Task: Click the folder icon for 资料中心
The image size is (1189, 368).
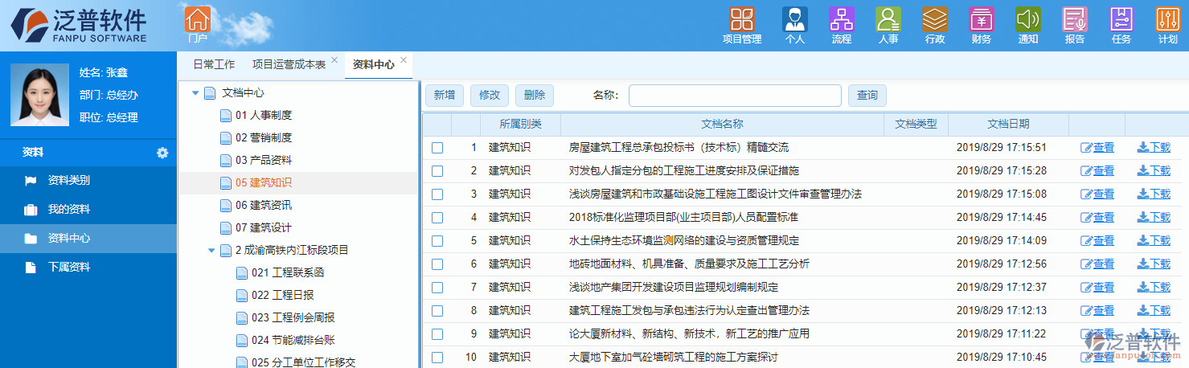Action: (x=31, y=239)
